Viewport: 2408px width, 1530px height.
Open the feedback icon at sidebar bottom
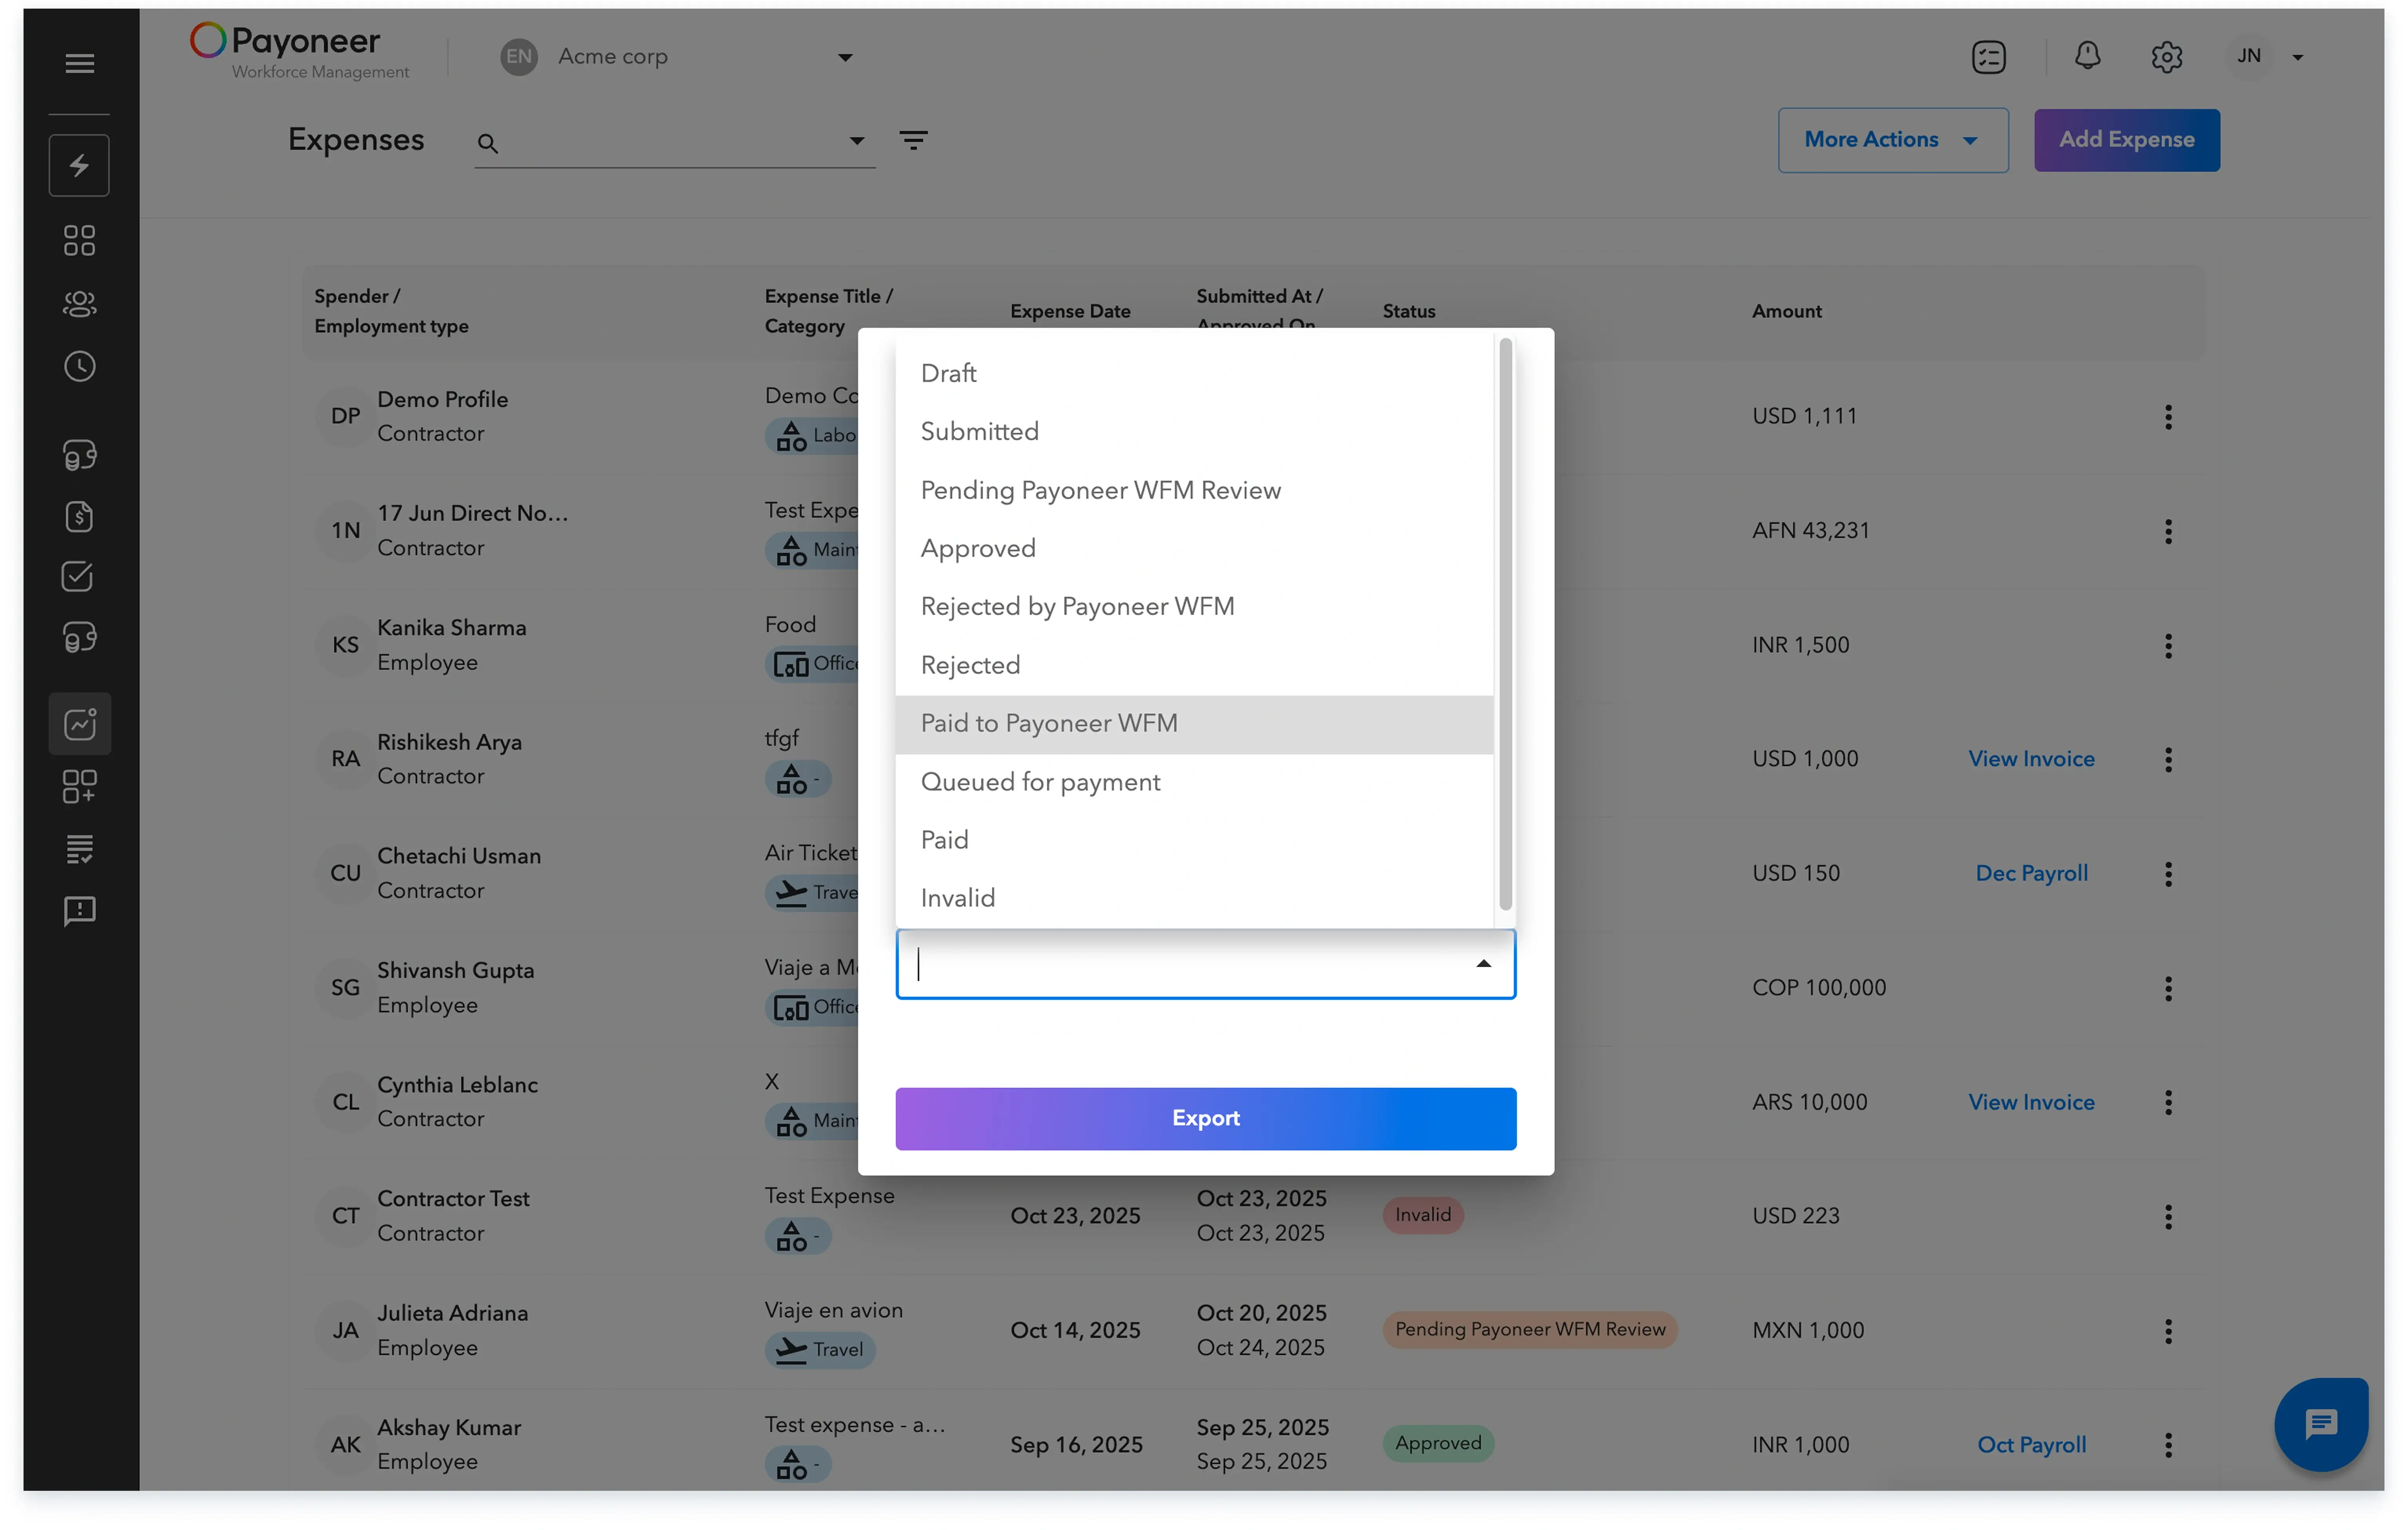pyautogui.click(x=79, y=911)
